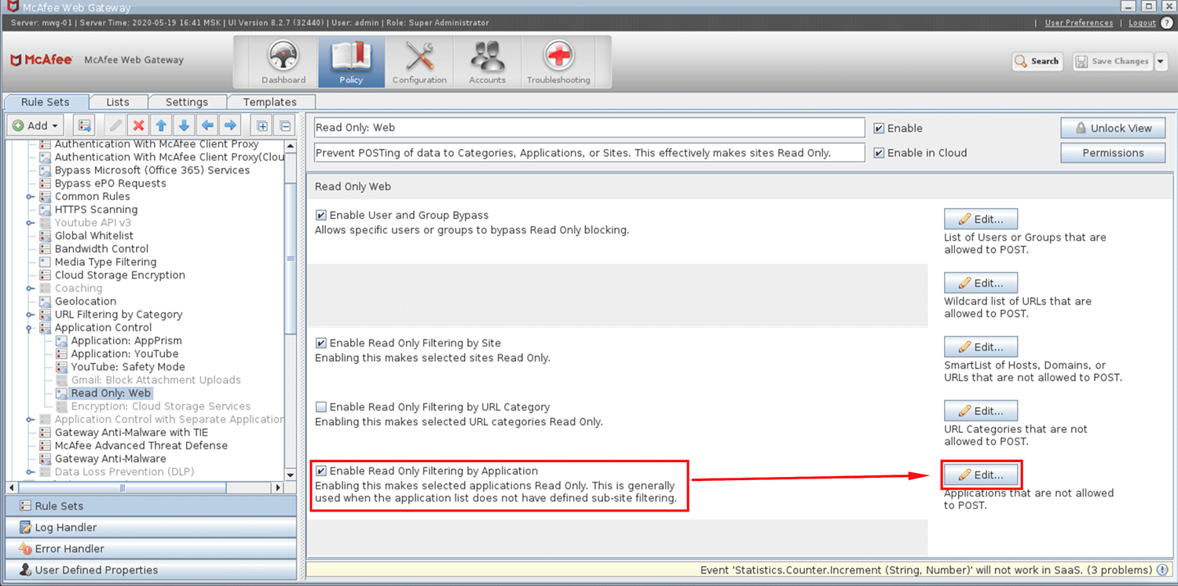1178x586 pixels.
Task: Open the User Defined Properties pane
Action: 151,570
